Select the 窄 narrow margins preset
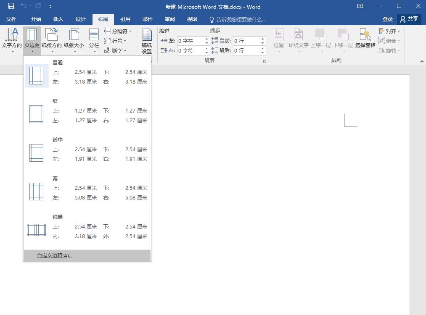 point(87,111)
